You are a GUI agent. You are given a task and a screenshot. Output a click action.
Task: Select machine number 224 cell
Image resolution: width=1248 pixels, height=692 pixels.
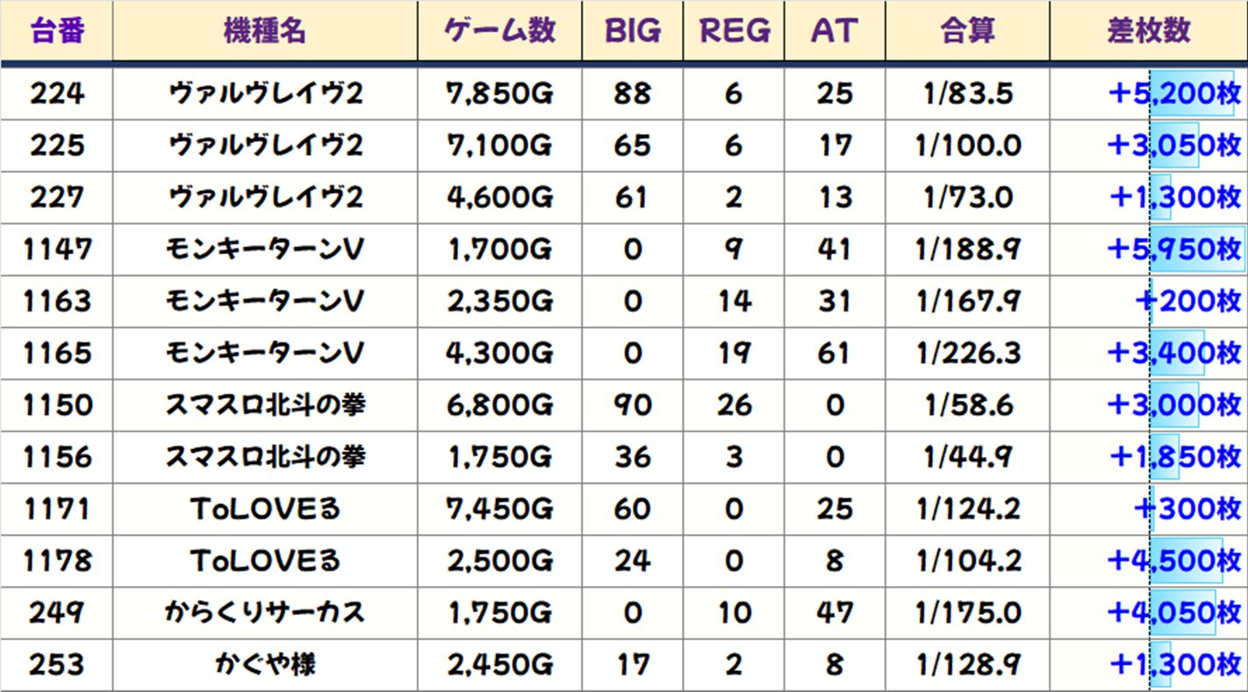pyautogui.click(x=57, y=93)
